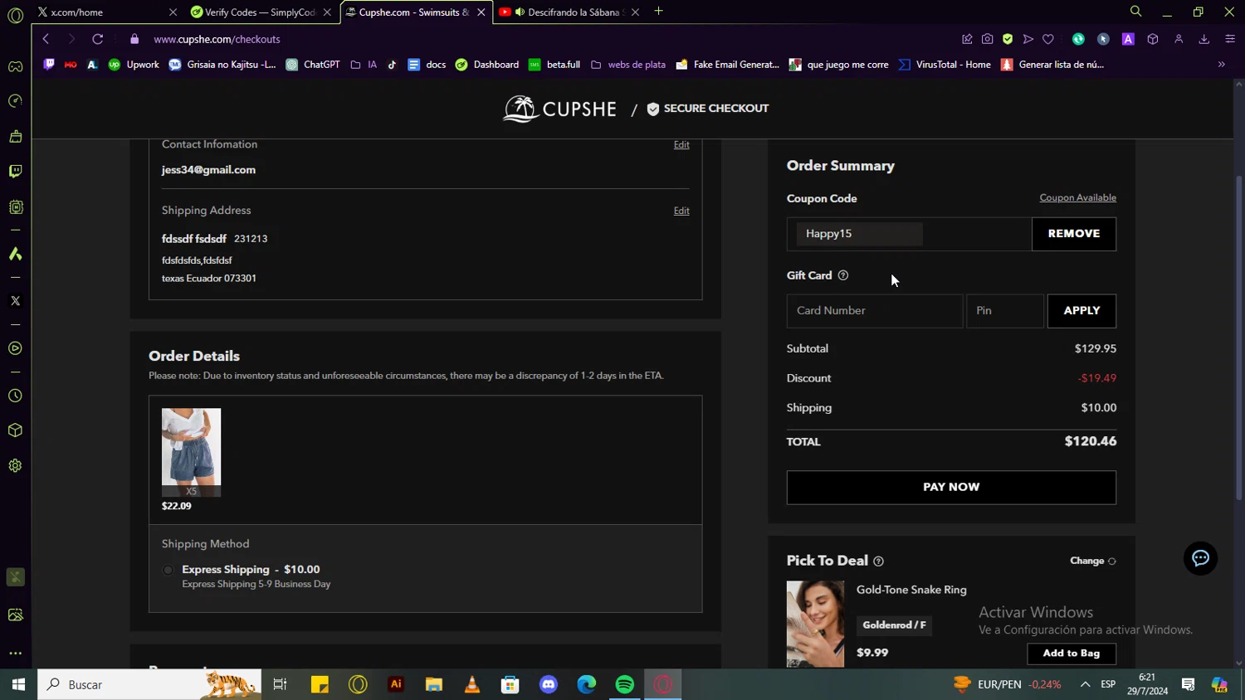The width and height of the screenshot is (1245, 700).
Task: Open Spotify from the taskbar
Action: pos(625,684)
